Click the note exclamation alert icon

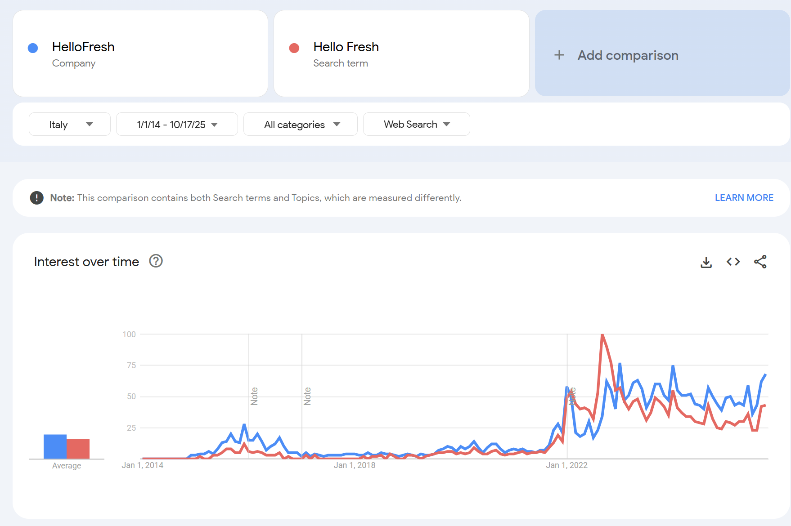pyautogui.click(x=36, y=198)
